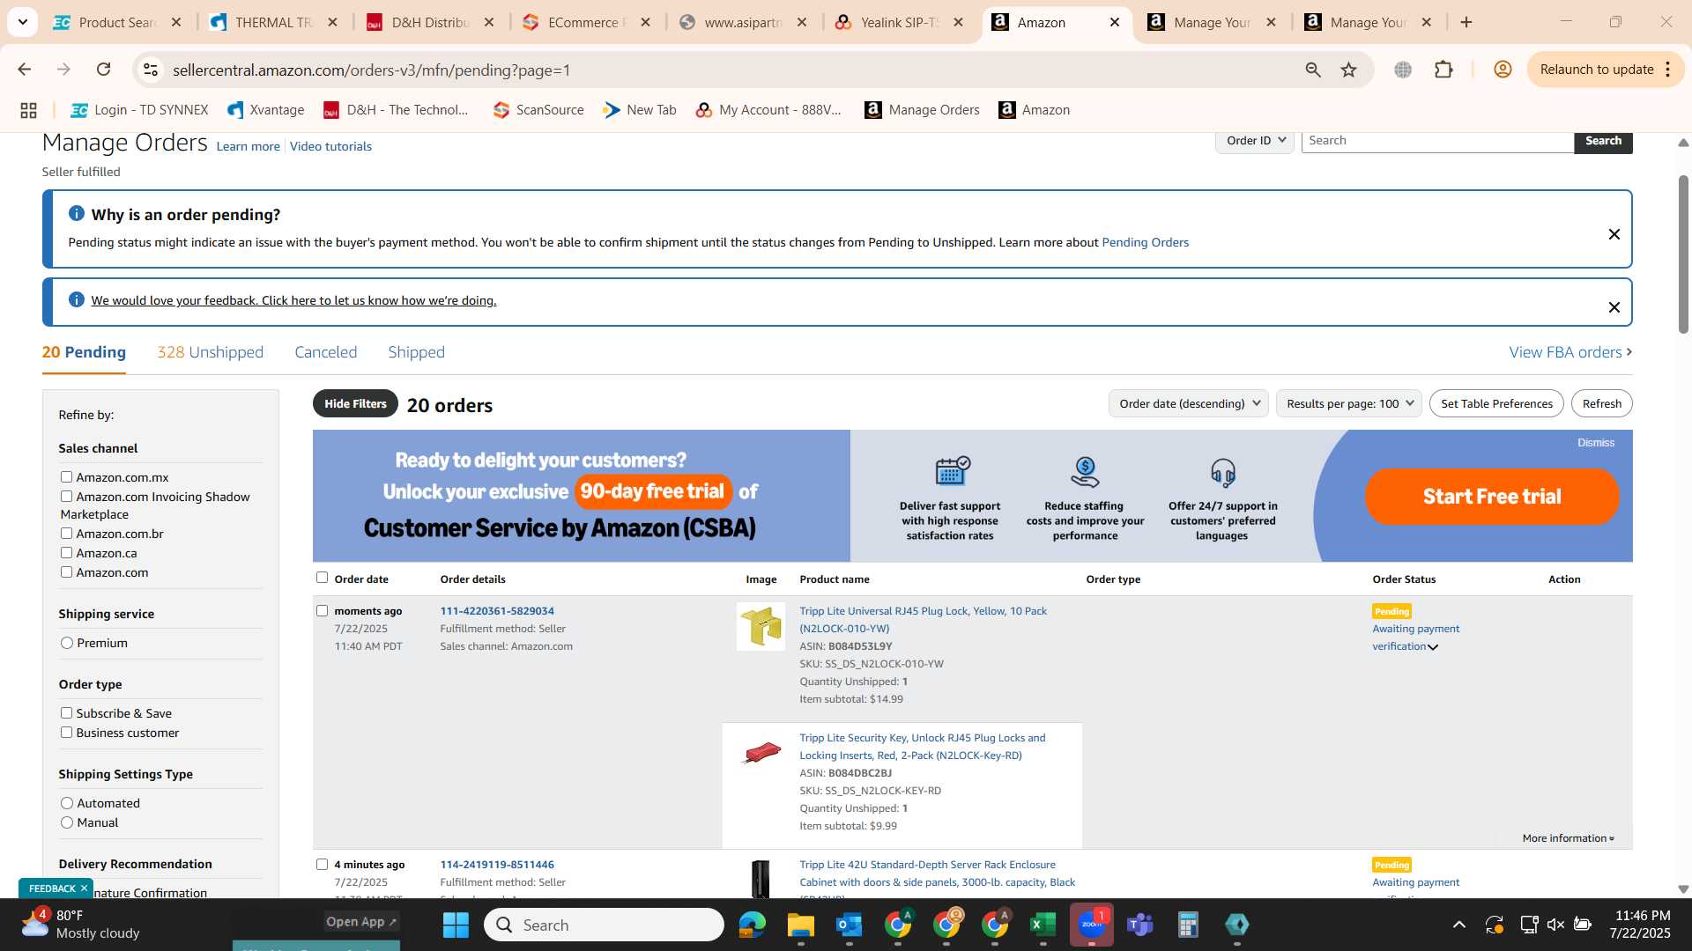Image resolution: width=1692 pixels, height=951 pixels.
Task: Open the Chrome profile icon
Action: pyautogui.click(x=1503, y=70)
